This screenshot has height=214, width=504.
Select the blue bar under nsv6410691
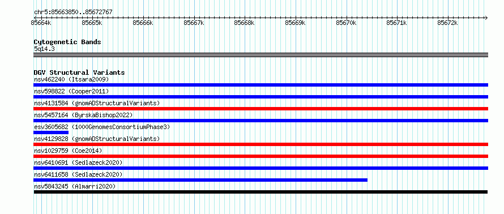tap(260, 168)
